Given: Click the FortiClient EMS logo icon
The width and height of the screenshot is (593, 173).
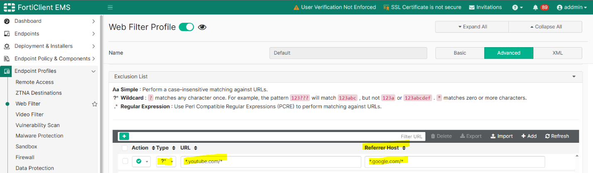Looking at the screenshot, I should (x=10, y=7).
